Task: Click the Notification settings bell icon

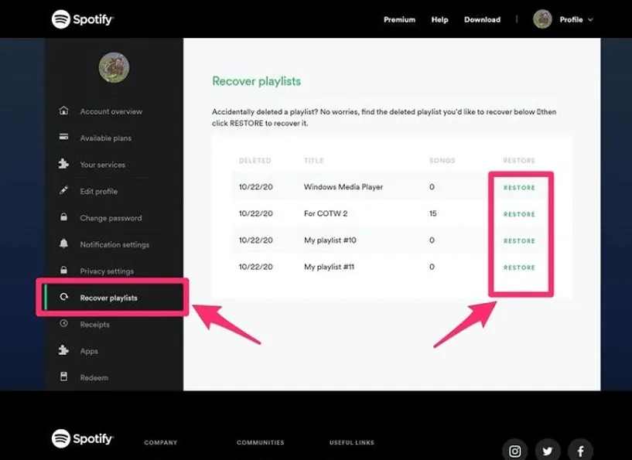Action: [66, 244]
